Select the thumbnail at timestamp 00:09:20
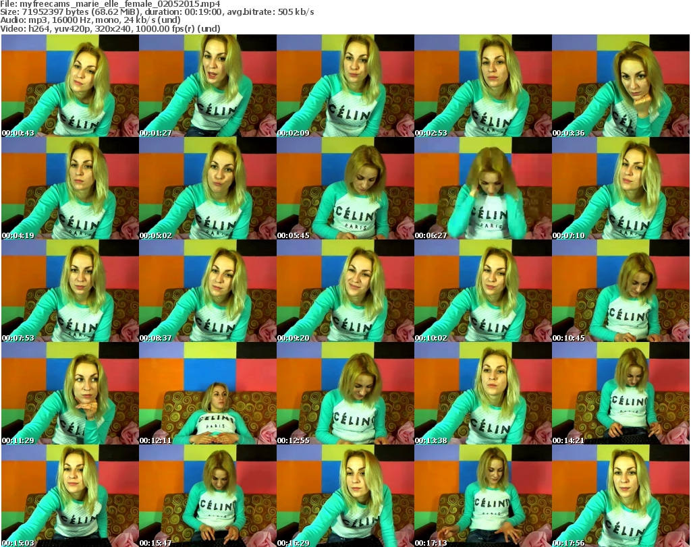This screenshot has height=547, width=691. coord(345,291)
